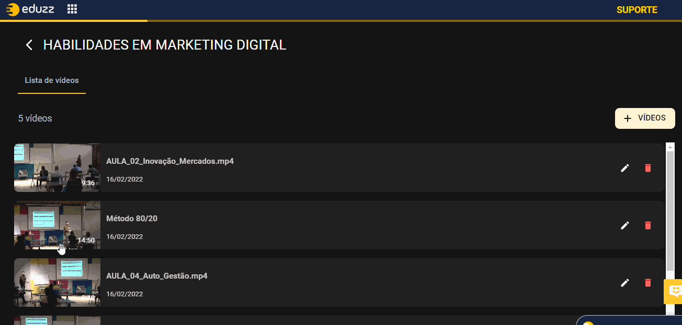The height and width of the screenshot is (325, 682).
Task: Edit AULA_02_Inovação_Mercados.mp4 with pencil icon
Action: click(624, 168)
